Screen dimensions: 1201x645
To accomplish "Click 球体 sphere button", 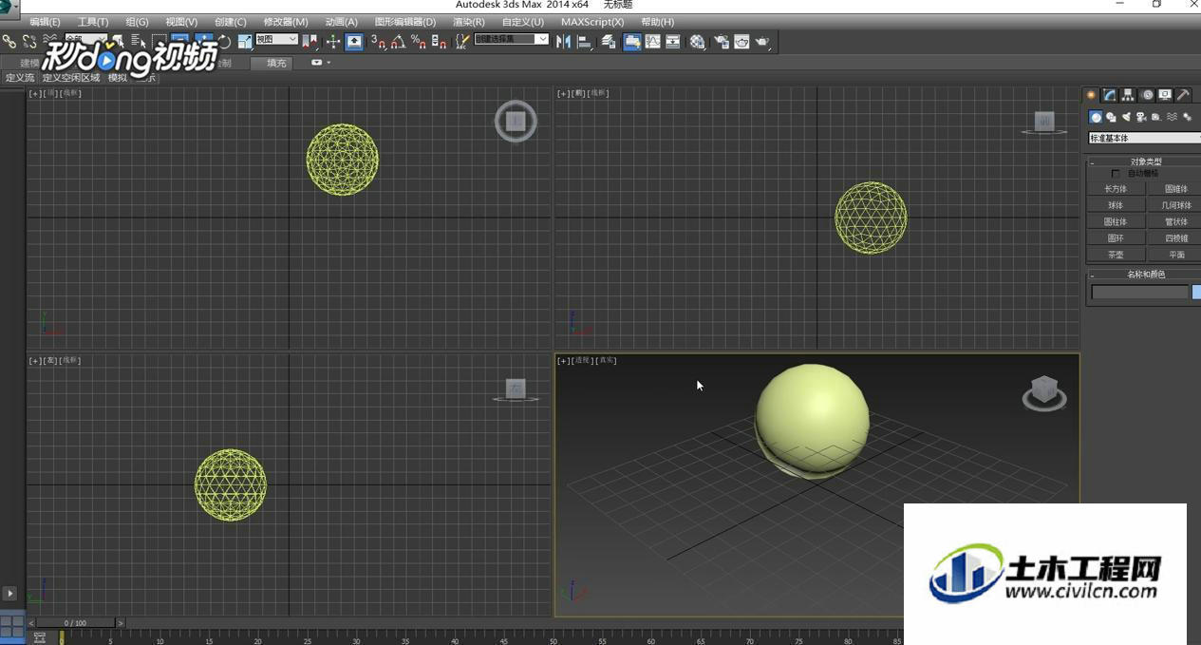I will (1115, 205).
